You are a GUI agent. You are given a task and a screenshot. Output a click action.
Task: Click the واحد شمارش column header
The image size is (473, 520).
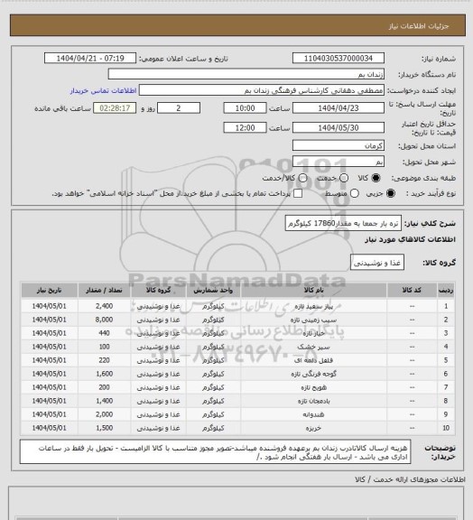(x=213, y=290)
